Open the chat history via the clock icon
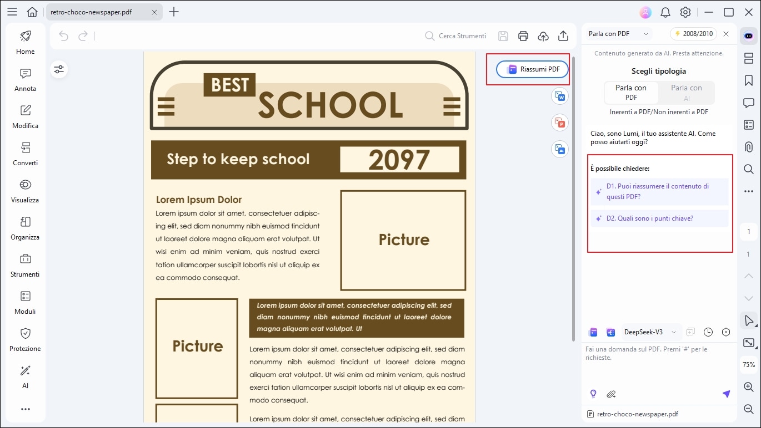 point(708,332)
